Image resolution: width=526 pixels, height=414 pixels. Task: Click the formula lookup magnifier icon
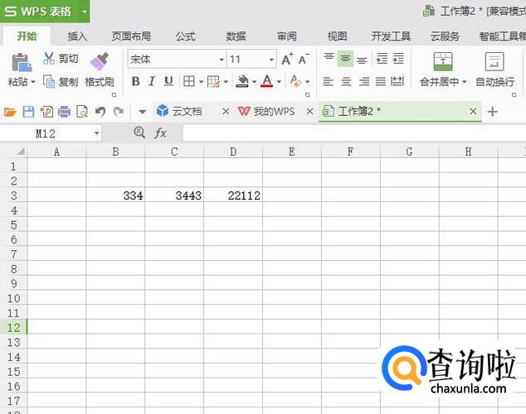[139, 132]
